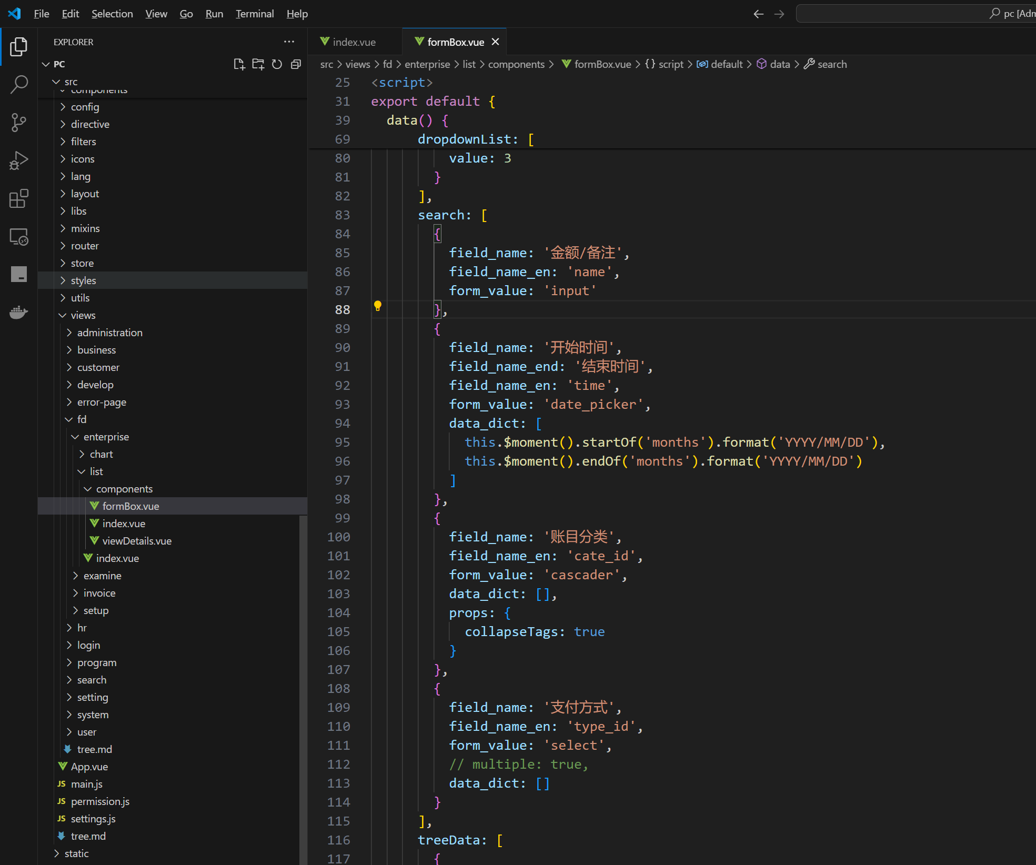This screenshot has width=1036, height=865.
Task: Click the '// multiple: true,' comment line
Action: pyautogui.click(x=518, y=765)
